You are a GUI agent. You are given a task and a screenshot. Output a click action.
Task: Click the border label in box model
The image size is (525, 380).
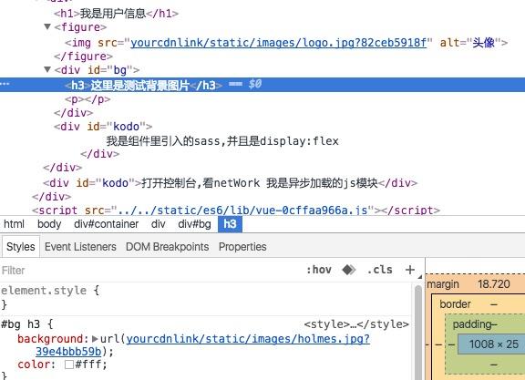pyautogui.click(x=456, y=304)
